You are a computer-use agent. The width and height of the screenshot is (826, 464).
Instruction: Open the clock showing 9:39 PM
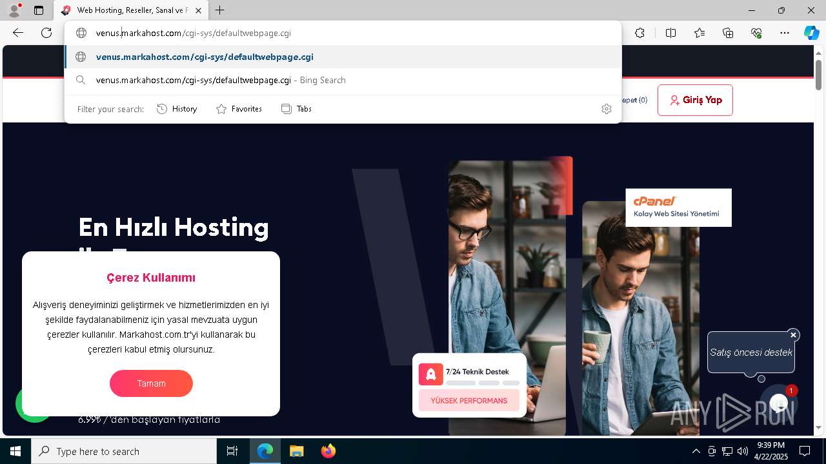(771, 451)
